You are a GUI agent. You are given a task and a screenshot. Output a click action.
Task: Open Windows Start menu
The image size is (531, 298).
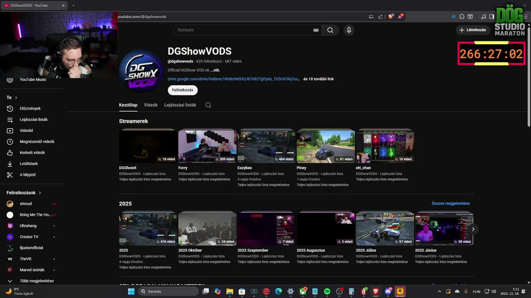click(131, 291)
